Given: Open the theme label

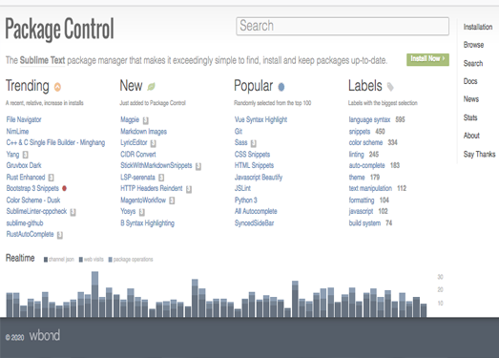Looking at the screenshot, I should point(357,177).
